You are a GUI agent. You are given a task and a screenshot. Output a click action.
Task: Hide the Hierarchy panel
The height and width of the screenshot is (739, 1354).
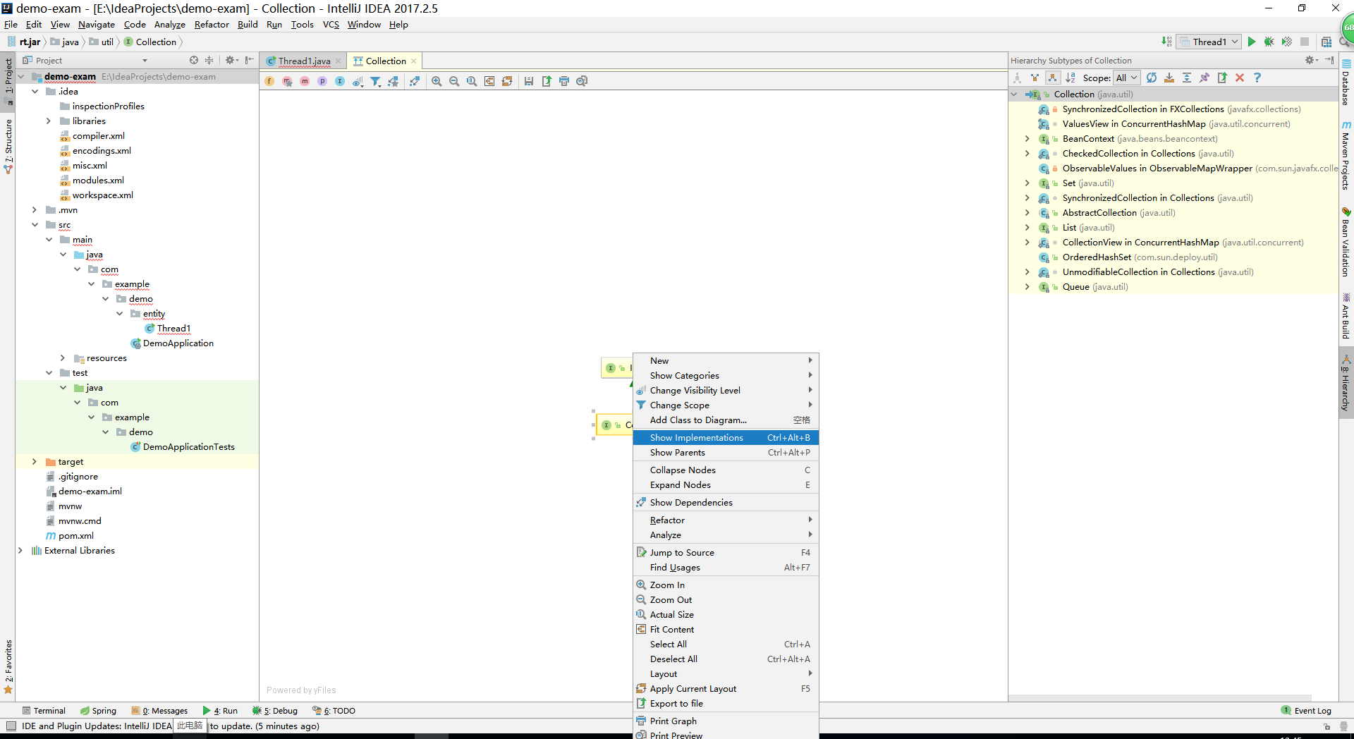coord(1329,60)
